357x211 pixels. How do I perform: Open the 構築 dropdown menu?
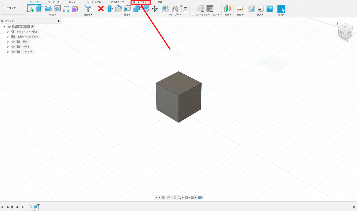point(228,14)
